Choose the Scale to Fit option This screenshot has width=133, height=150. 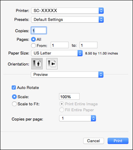tap(14, 104)
